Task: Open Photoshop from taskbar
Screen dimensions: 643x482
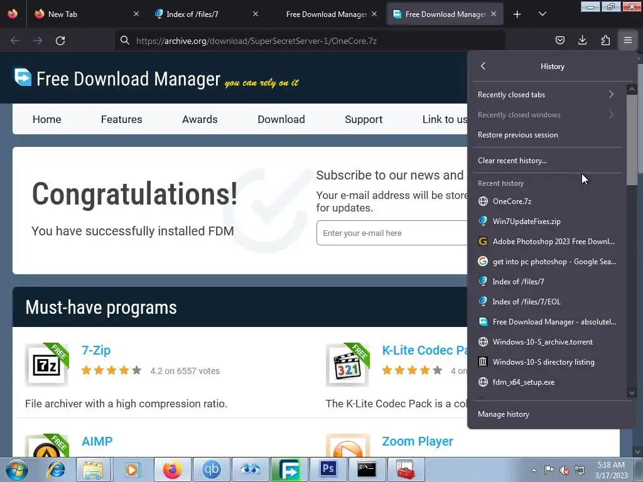Action: [x=328, y=469]
